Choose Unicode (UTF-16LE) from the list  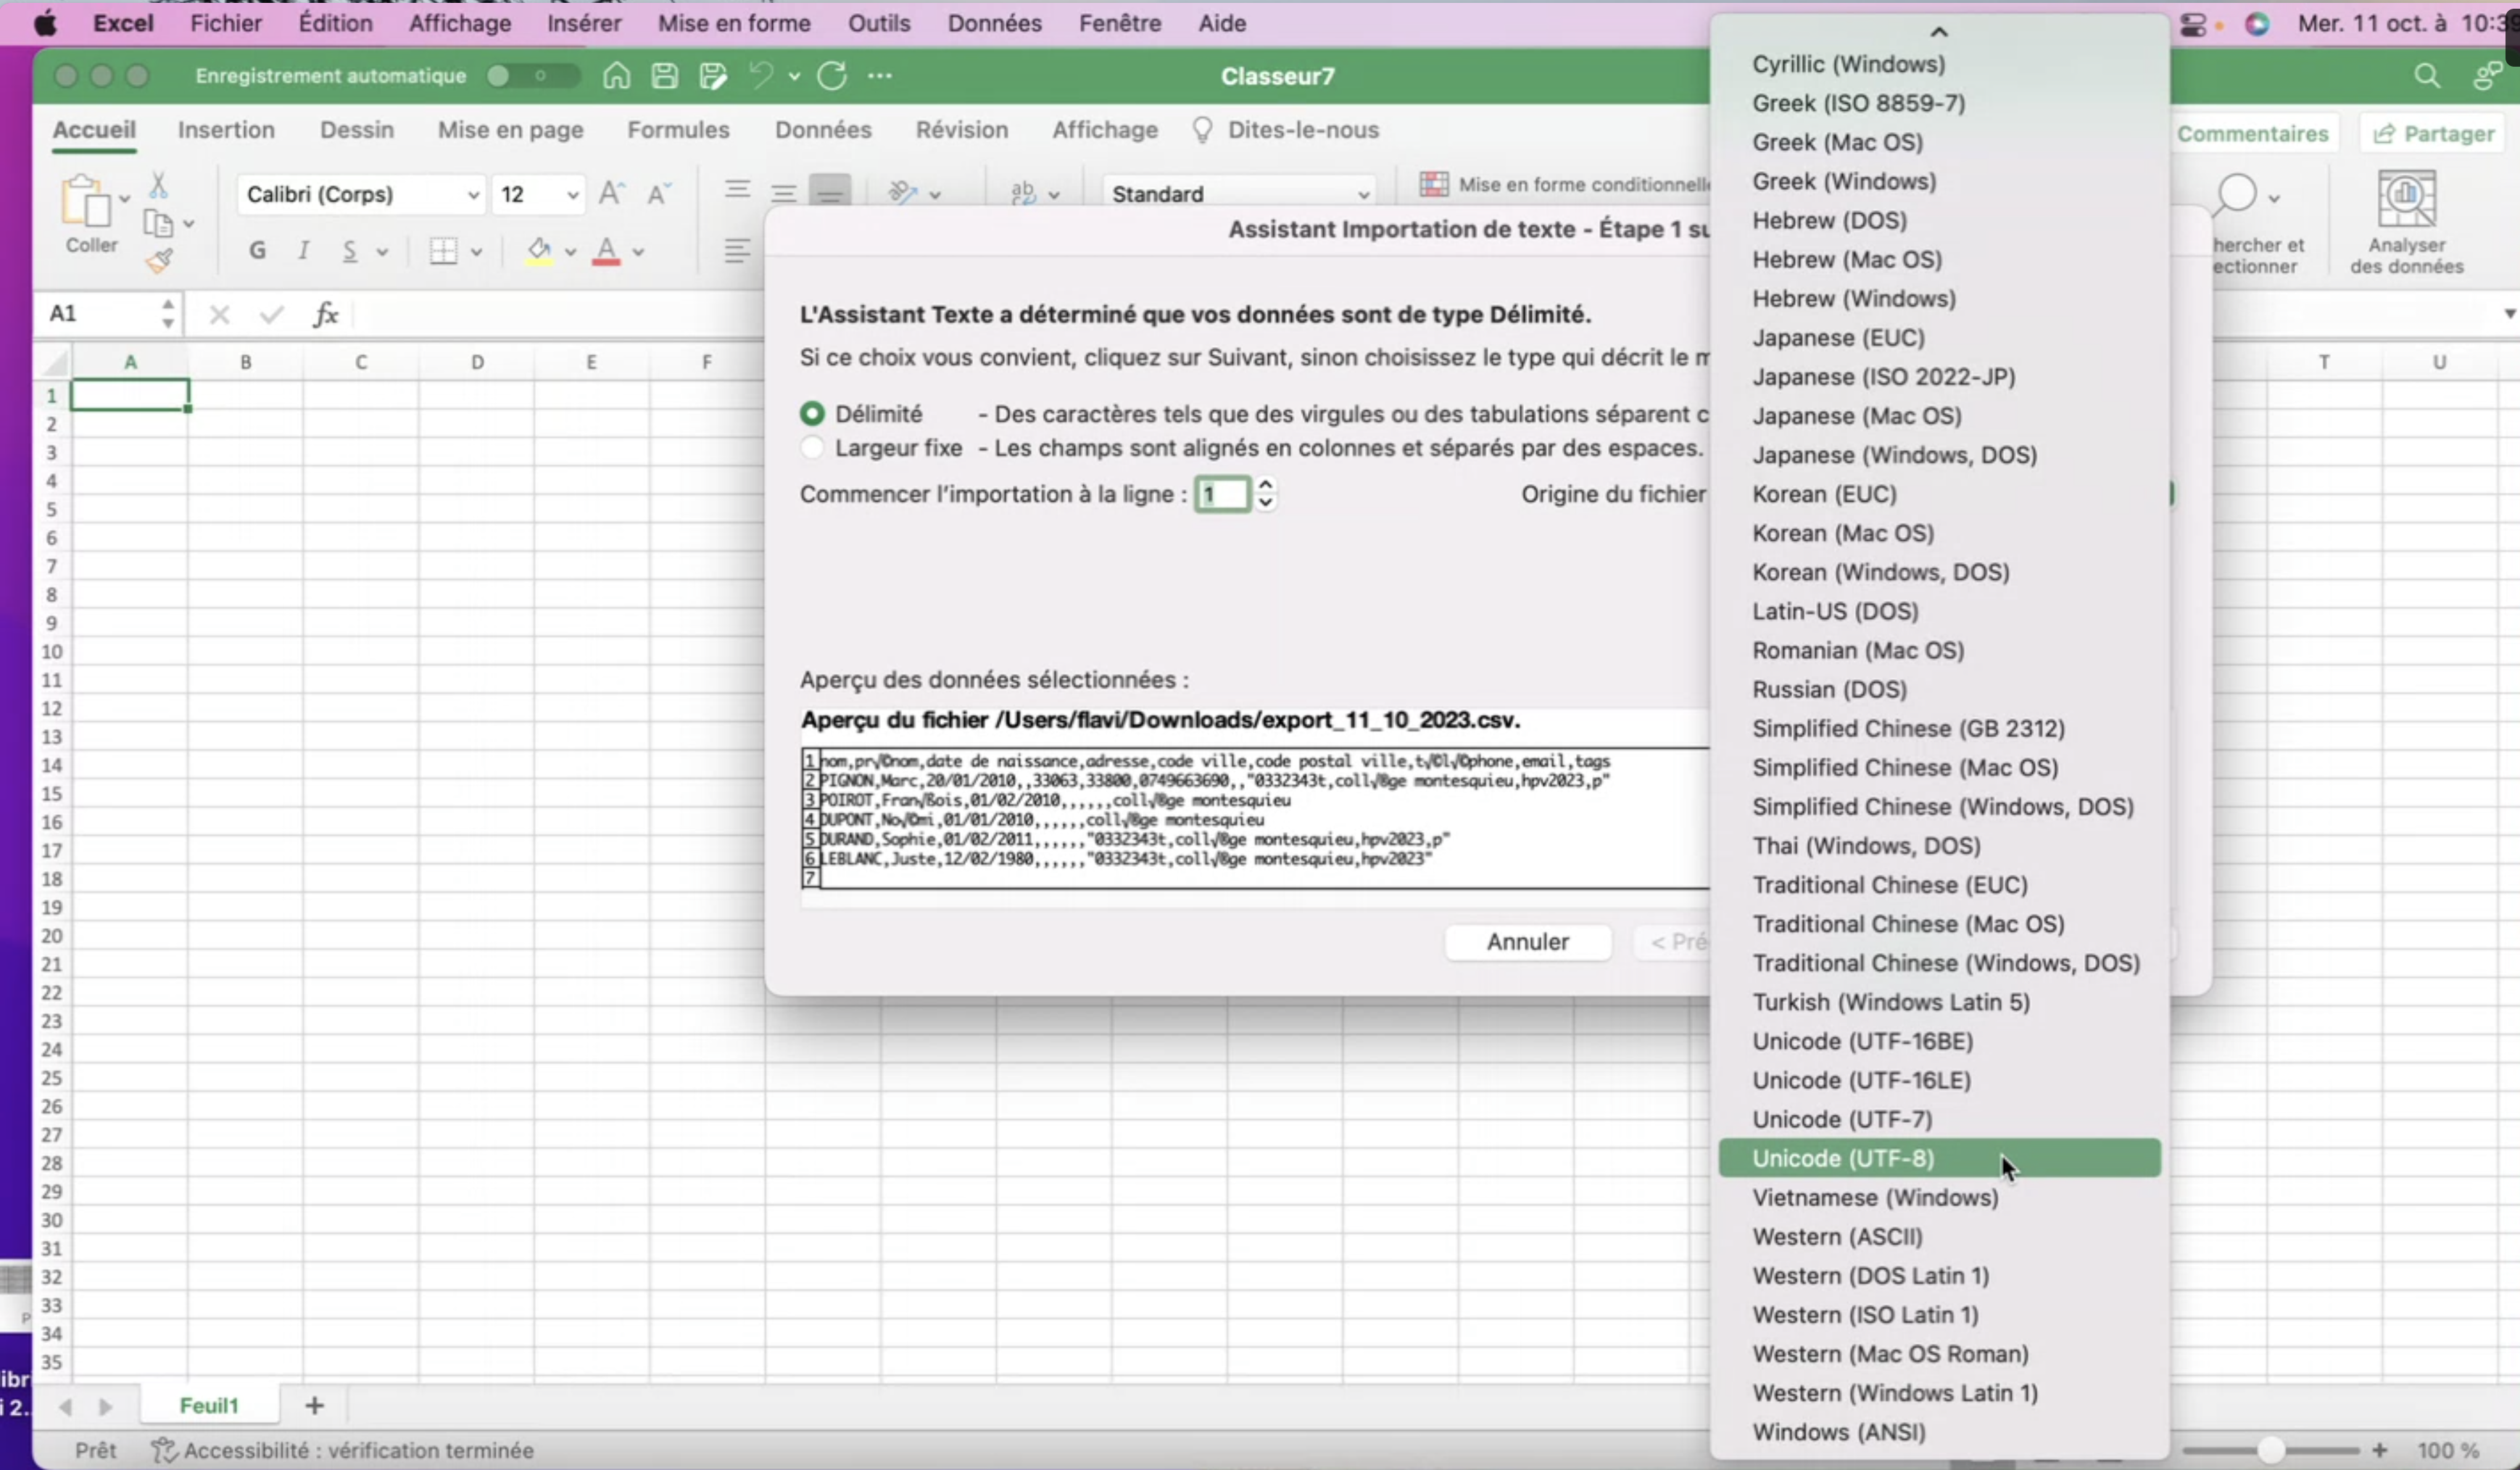coord(1939,1080)
